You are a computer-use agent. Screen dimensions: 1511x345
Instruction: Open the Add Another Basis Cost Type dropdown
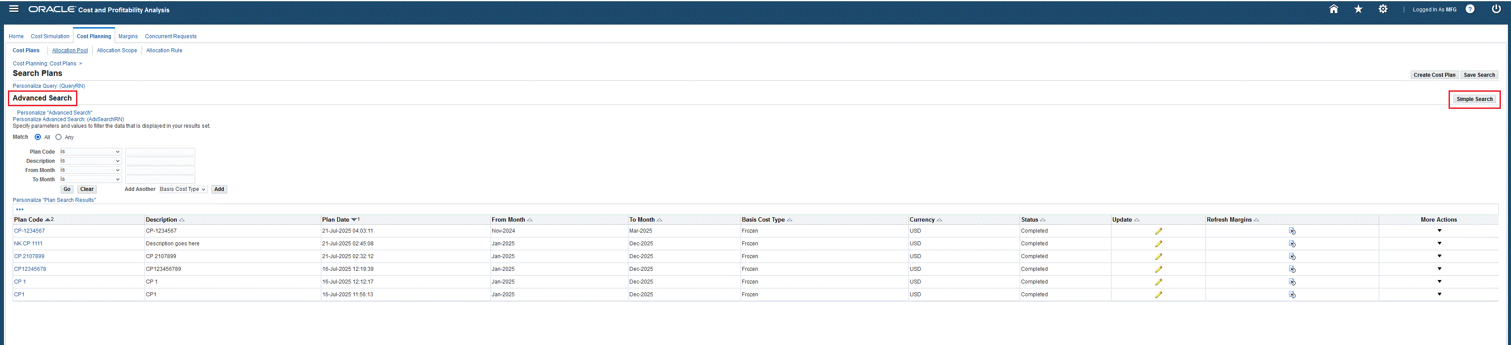click(183, 189)
